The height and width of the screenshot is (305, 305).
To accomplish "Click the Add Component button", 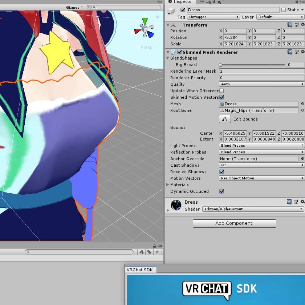I will (235, 223).
